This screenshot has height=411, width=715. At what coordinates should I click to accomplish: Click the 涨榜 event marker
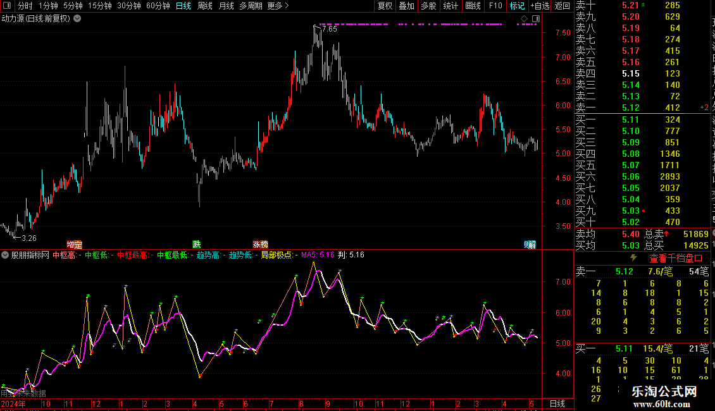point(260,245)
